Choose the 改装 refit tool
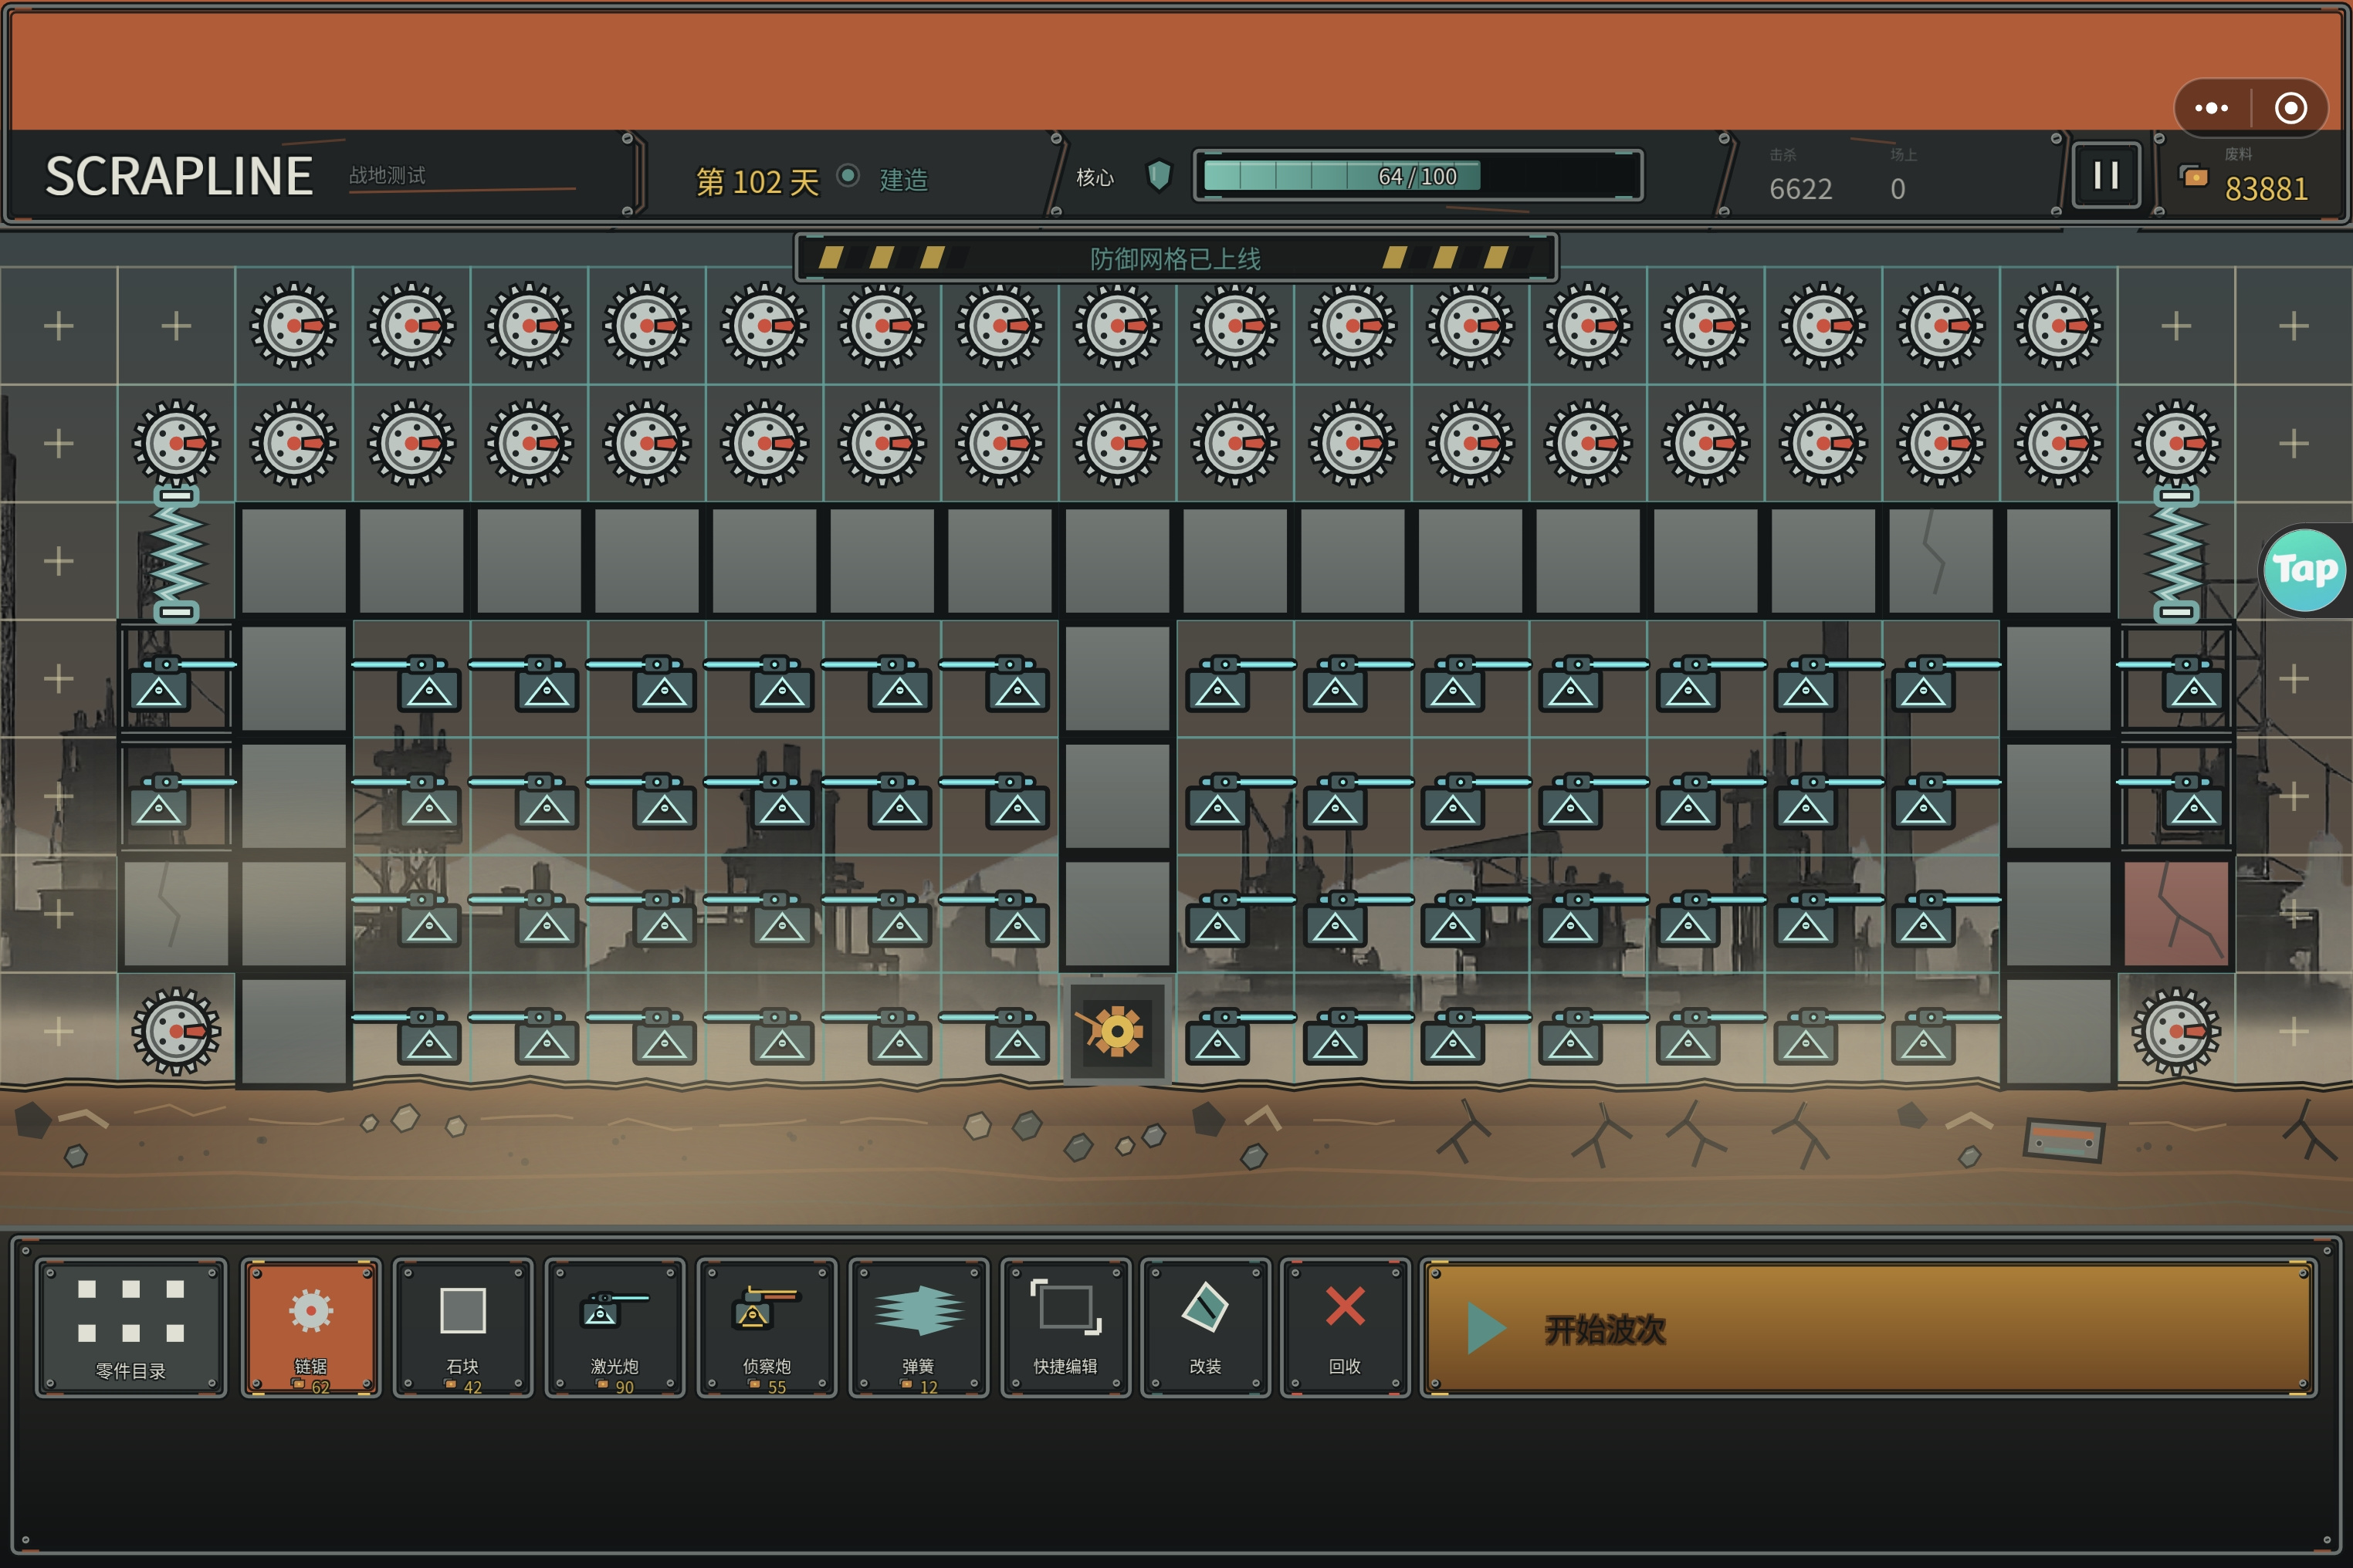The width and height of the screenshot is (2353, 1568). coord(1206,1328)
